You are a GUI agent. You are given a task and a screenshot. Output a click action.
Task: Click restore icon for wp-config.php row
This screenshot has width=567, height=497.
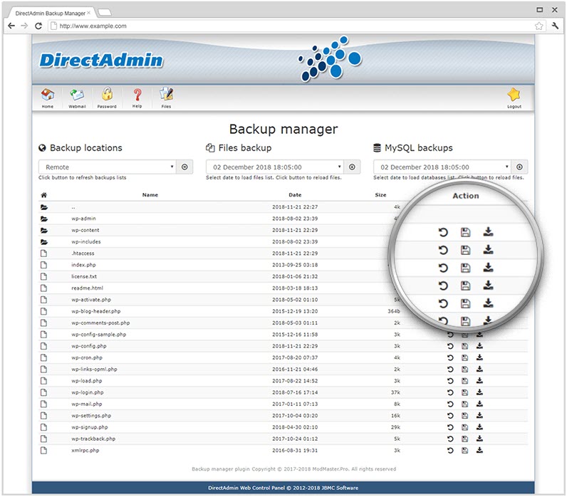[x=450, y=346]
